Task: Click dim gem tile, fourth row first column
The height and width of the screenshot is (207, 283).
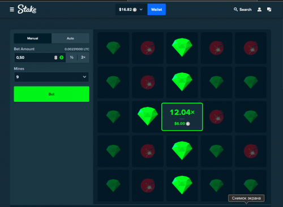Action: 113,151
